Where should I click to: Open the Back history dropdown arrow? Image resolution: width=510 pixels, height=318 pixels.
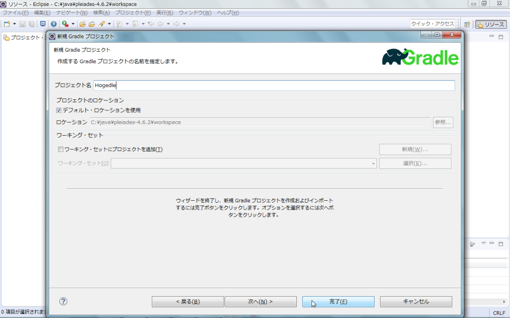point(168,24)
